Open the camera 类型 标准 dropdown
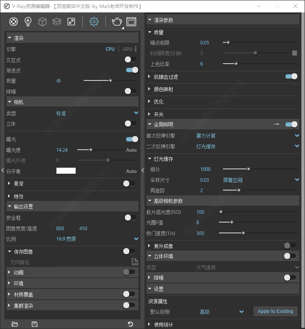Image resolution: width=305 pixels, height=329 pixels. tap(136, 113)
